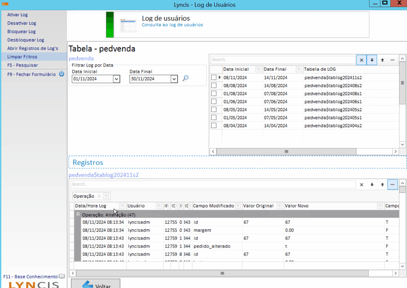Screen dimensions: 407x288
Task: Click the magnifier search icon beside Data Final
Action: tap(185, 78)
